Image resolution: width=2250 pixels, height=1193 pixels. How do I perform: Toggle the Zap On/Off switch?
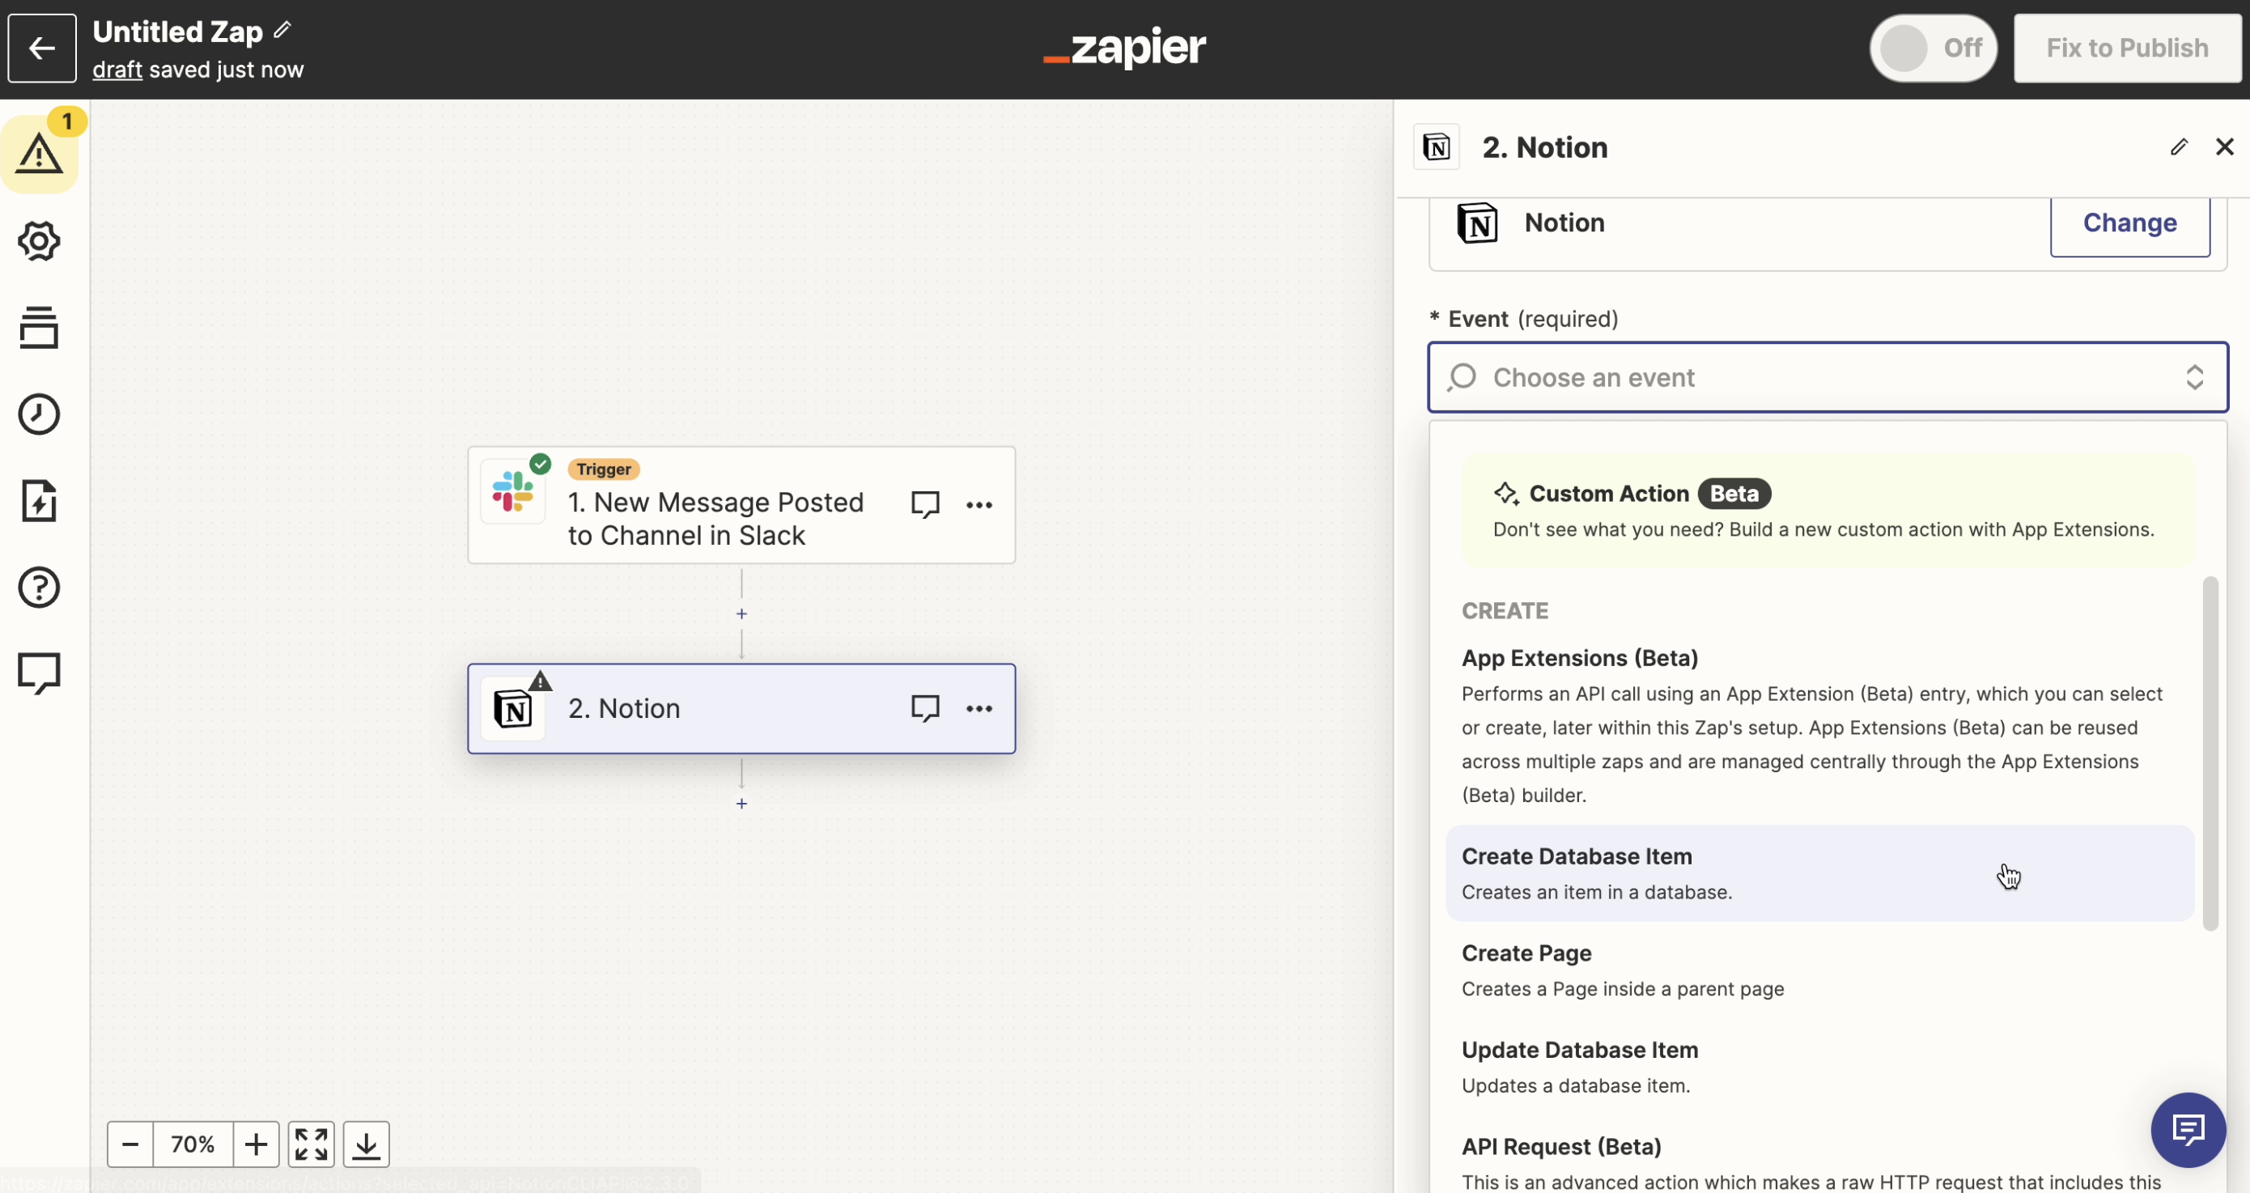point(1933,48)
